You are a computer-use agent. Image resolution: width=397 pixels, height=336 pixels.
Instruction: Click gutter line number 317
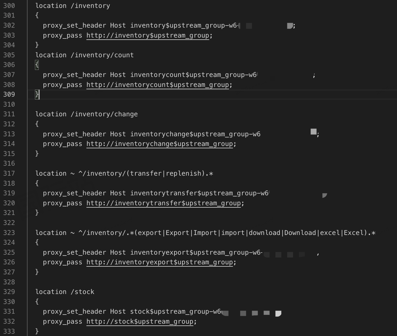pyautogui.click(x=9, y=174)
